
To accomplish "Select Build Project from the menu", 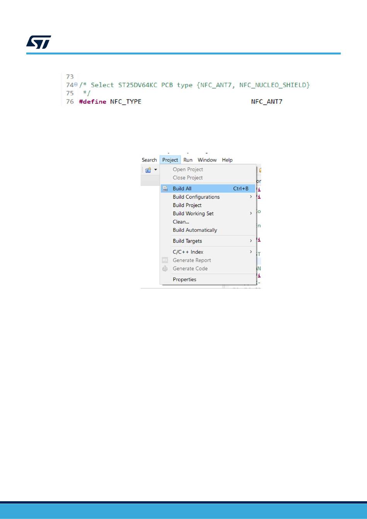I will point(187,205).
